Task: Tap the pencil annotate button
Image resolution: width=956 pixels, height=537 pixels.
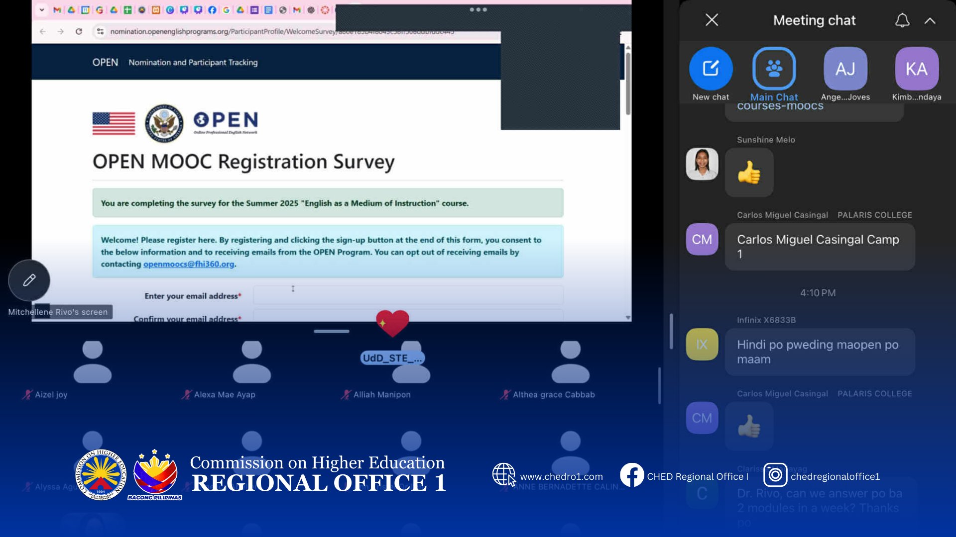Action: pos(29,280)
